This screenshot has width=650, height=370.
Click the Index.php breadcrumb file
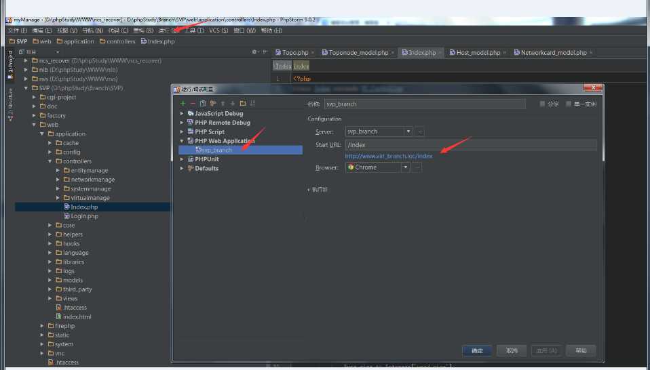157,41
